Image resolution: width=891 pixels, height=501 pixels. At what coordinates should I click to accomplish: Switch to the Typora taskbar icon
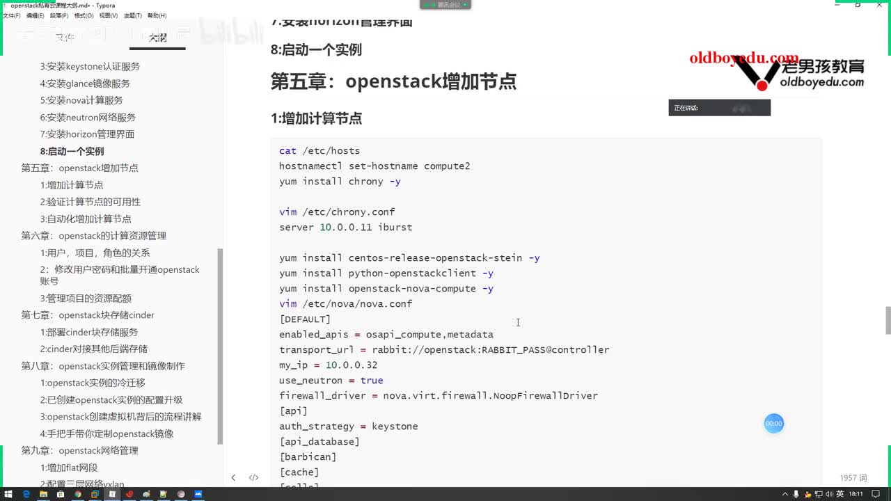[x=112, y=494]
